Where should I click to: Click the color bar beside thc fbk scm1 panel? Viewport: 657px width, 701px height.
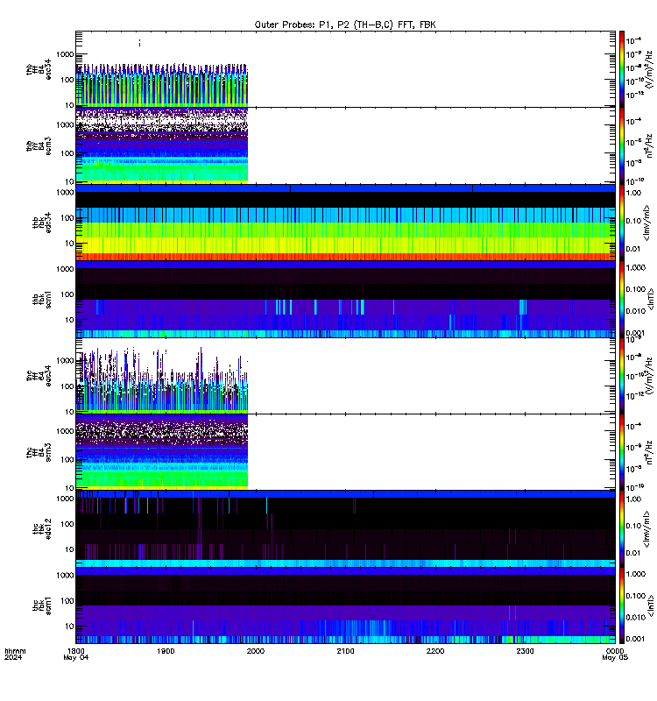[x=622, y=605]
